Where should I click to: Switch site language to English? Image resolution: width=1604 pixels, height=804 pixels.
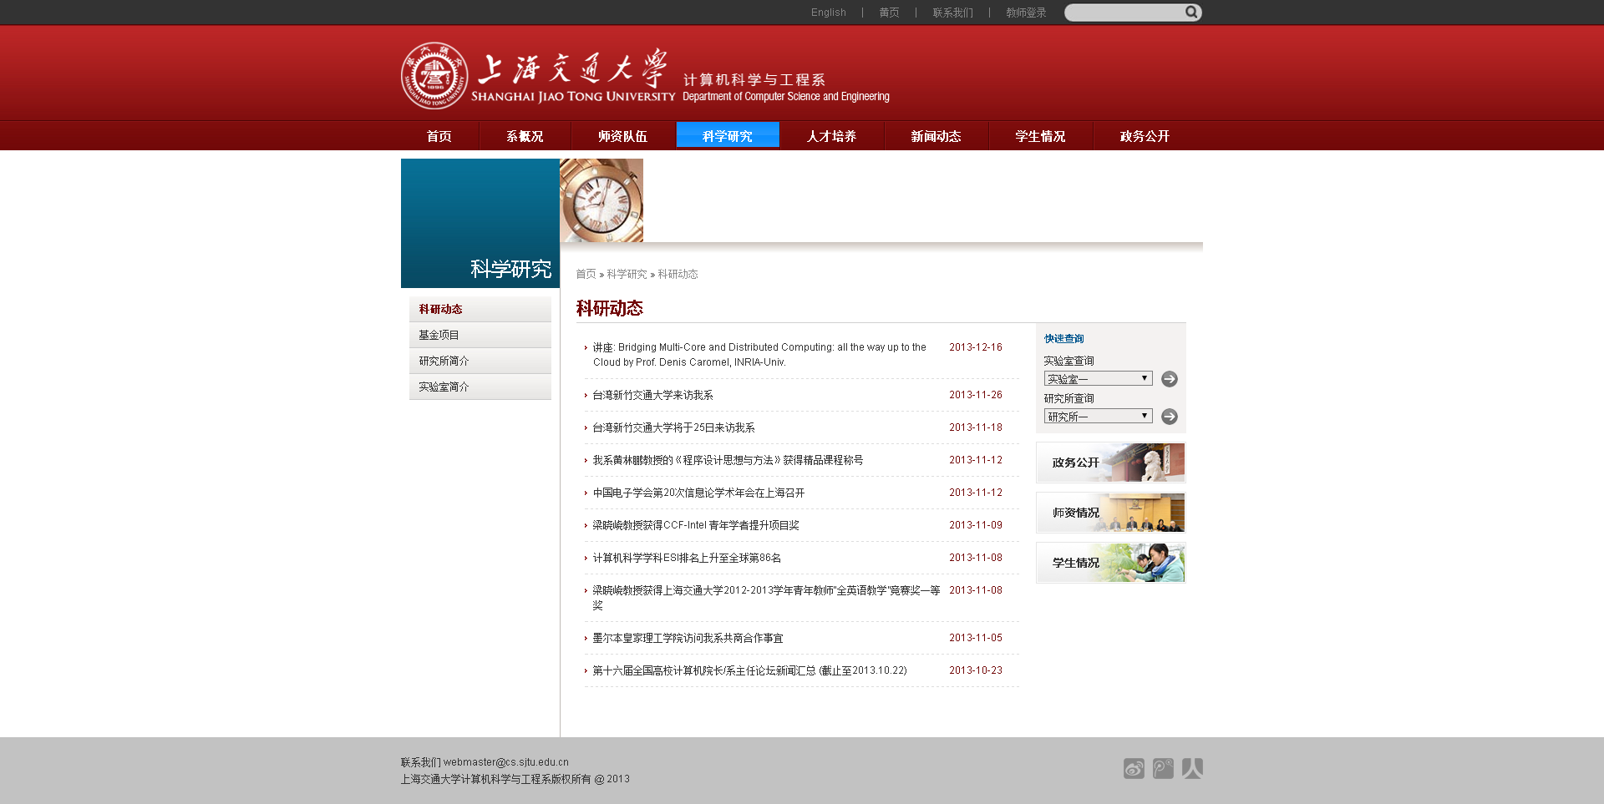(x=828, y=13)
